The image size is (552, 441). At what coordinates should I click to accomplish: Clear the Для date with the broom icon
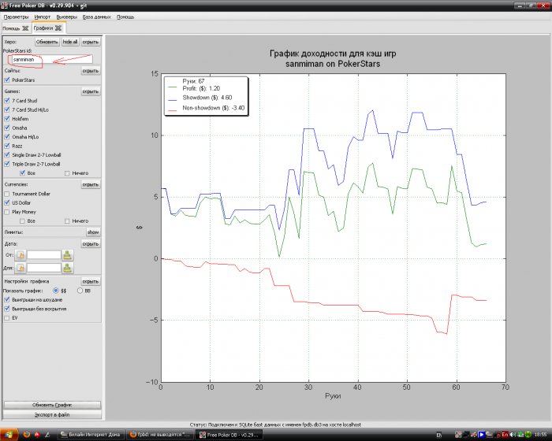[67, 268]
